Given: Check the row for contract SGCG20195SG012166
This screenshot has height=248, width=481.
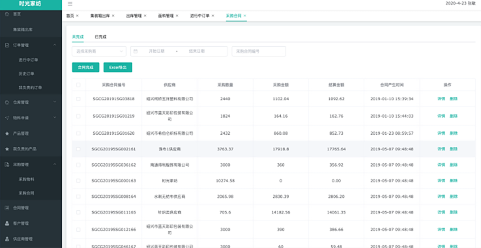Looking at the screenshot, I should click(x=78, y=230).
